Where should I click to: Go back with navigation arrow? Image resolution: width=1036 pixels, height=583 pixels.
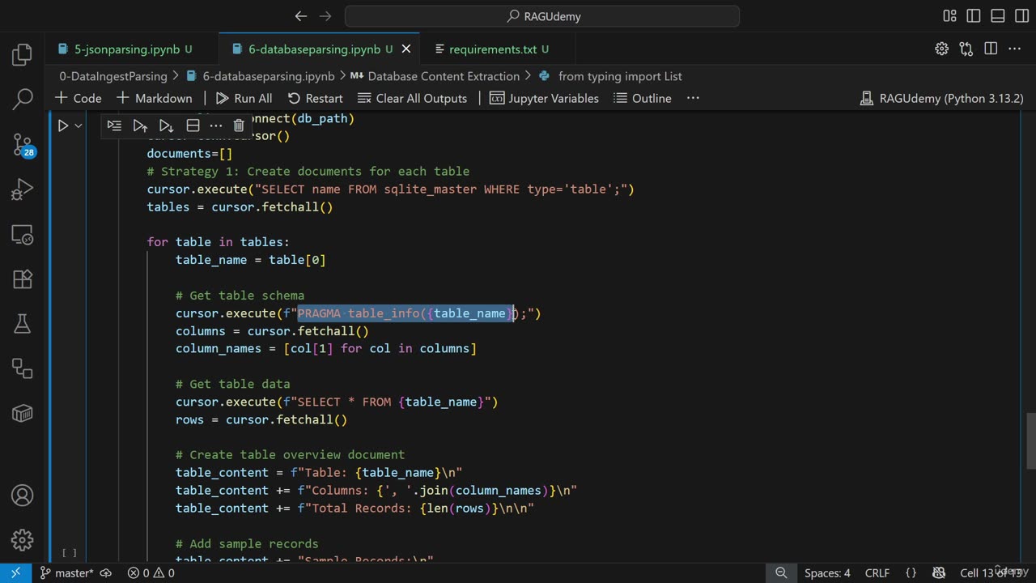tap(301, 16)
